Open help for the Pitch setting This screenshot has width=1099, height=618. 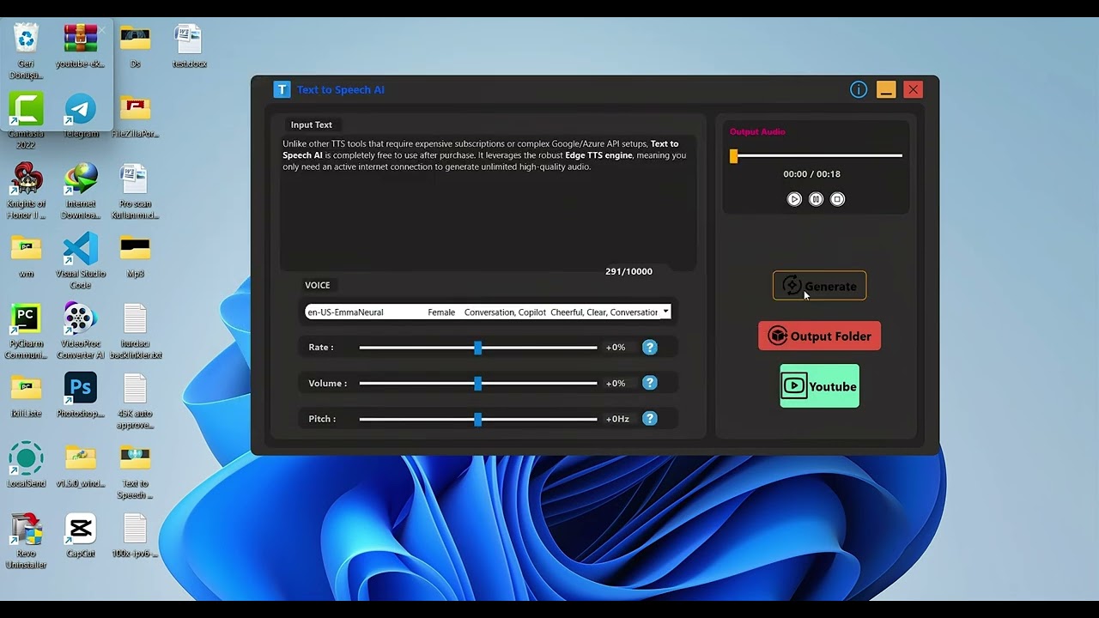(x=650, y=419)
